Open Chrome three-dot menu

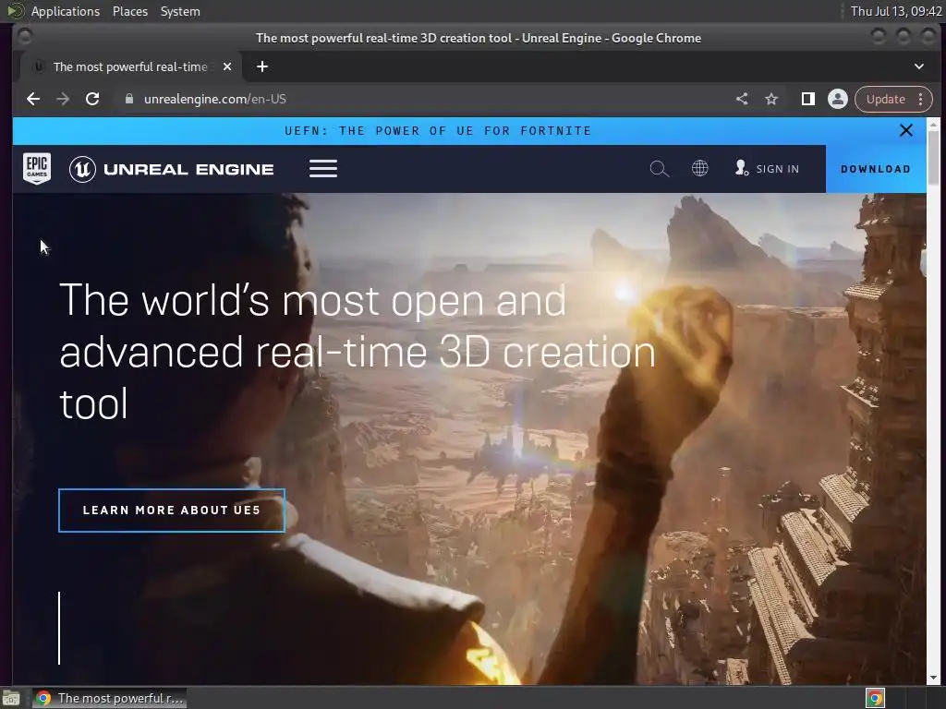[x=921, y=99]
